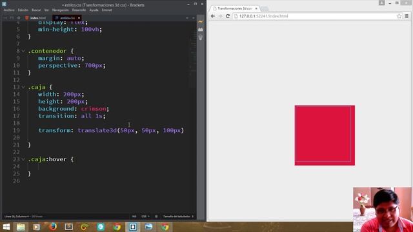Image resolution: width=413 pixels, height=232 pixels.
Task: Click the Chrome user profile icon
Action: click(x=381, y=3)
